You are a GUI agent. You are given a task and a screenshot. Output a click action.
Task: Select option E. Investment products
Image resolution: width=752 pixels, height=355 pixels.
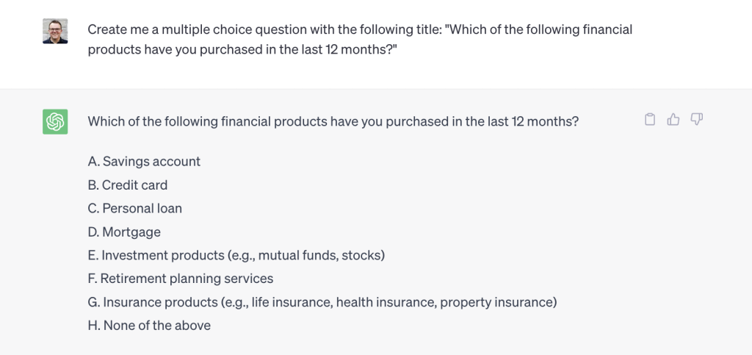pyautogui.click(x=236, y=256)
